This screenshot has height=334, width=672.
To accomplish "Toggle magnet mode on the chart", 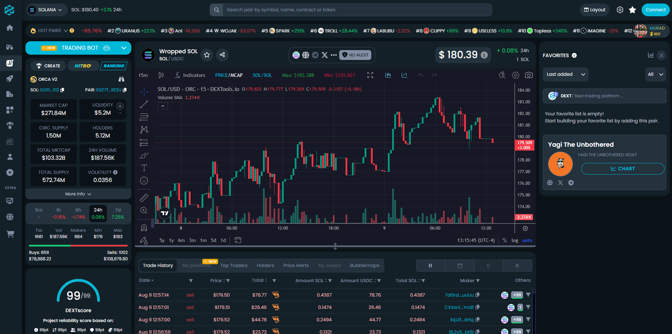I will pos(144,227).
